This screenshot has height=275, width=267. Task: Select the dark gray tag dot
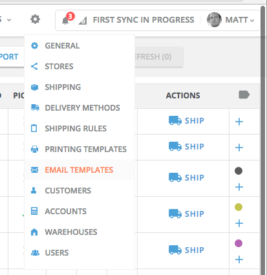tap(239, 171)
